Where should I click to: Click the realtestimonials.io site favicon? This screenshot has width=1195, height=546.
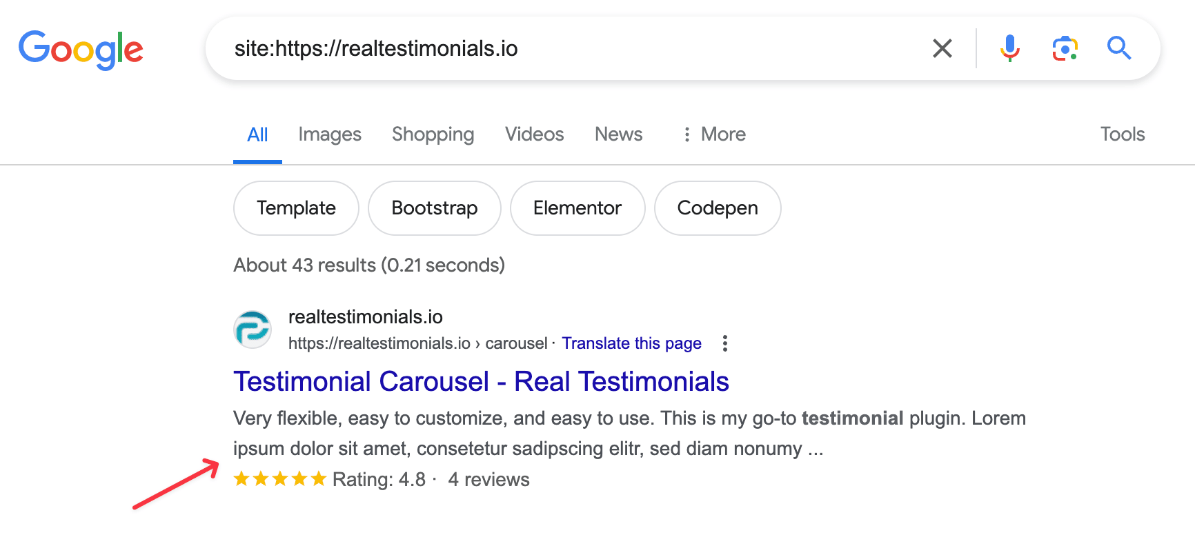point(253,330)
